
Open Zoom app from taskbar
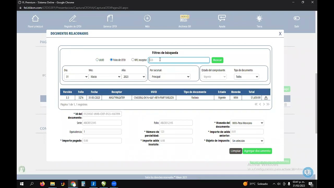pyautogui.click(x=114, y=184)
